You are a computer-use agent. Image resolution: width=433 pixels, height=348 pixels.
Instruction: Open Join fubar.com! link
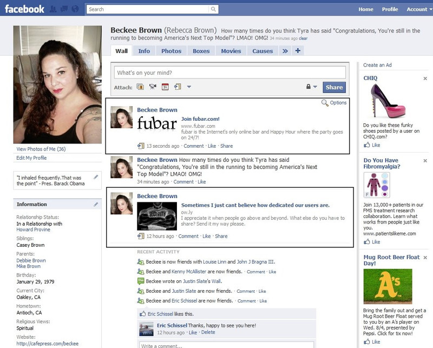200,119
